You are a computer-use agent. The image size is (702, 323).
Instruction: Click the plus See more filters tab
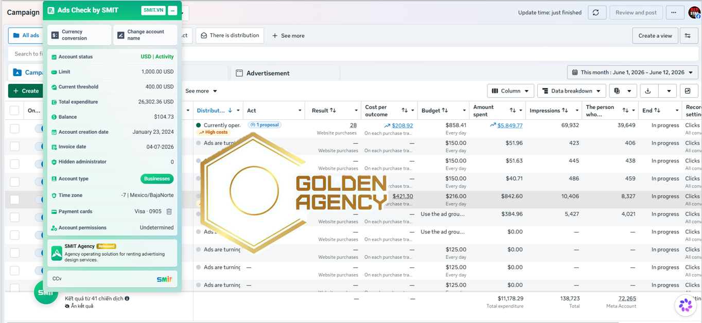288,35
